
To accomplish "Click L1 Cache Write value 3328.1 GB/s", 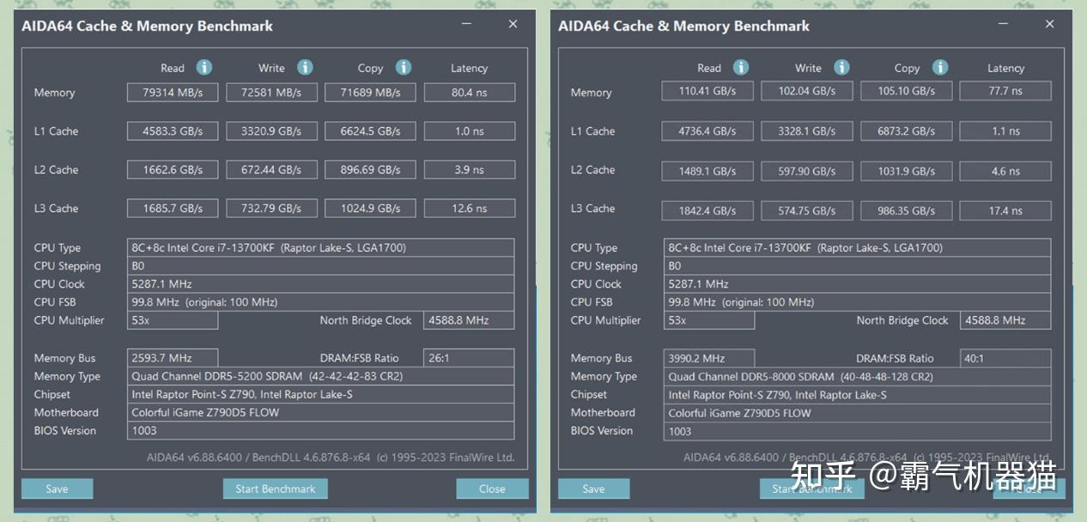I will pos(808,130).
